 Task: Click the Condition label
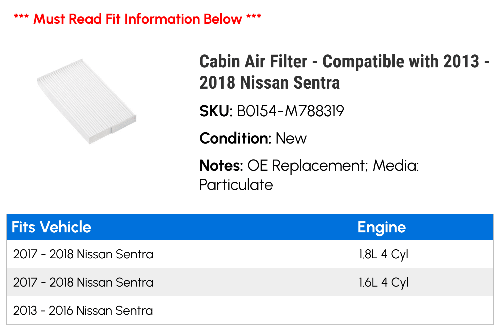tap(235, 138)
